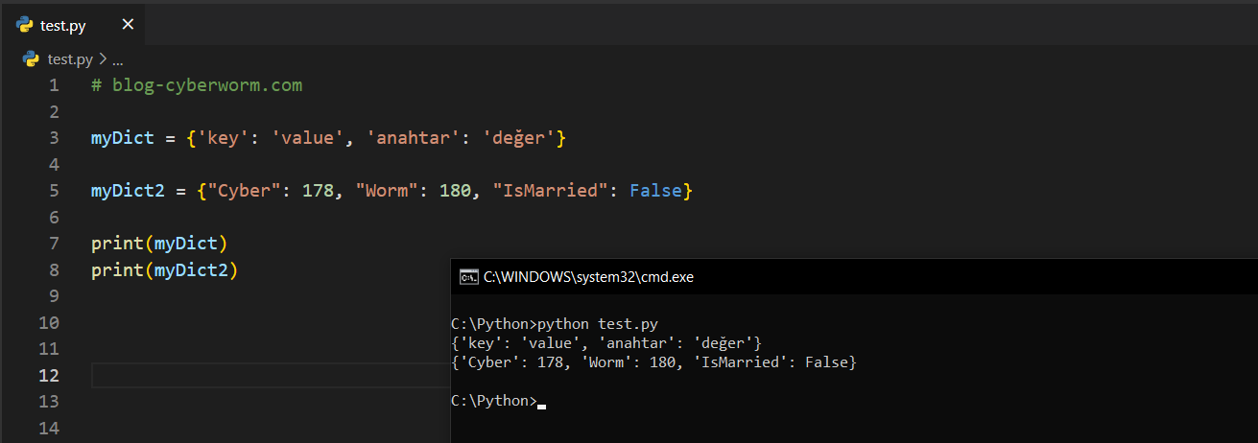Close the test.py editor tab
This screenshot has height=443, width=1258.
(128, 25)
